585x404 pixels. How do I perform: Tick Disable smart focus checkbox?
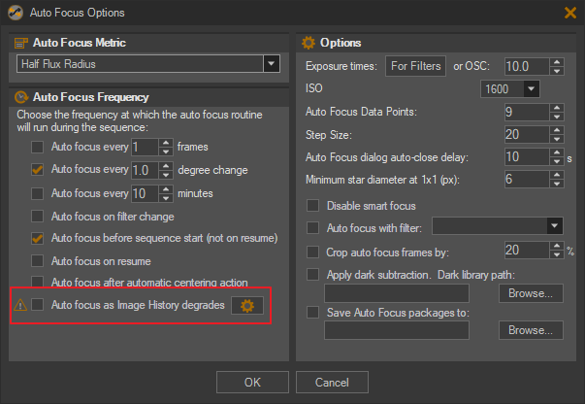pos(312,205)
